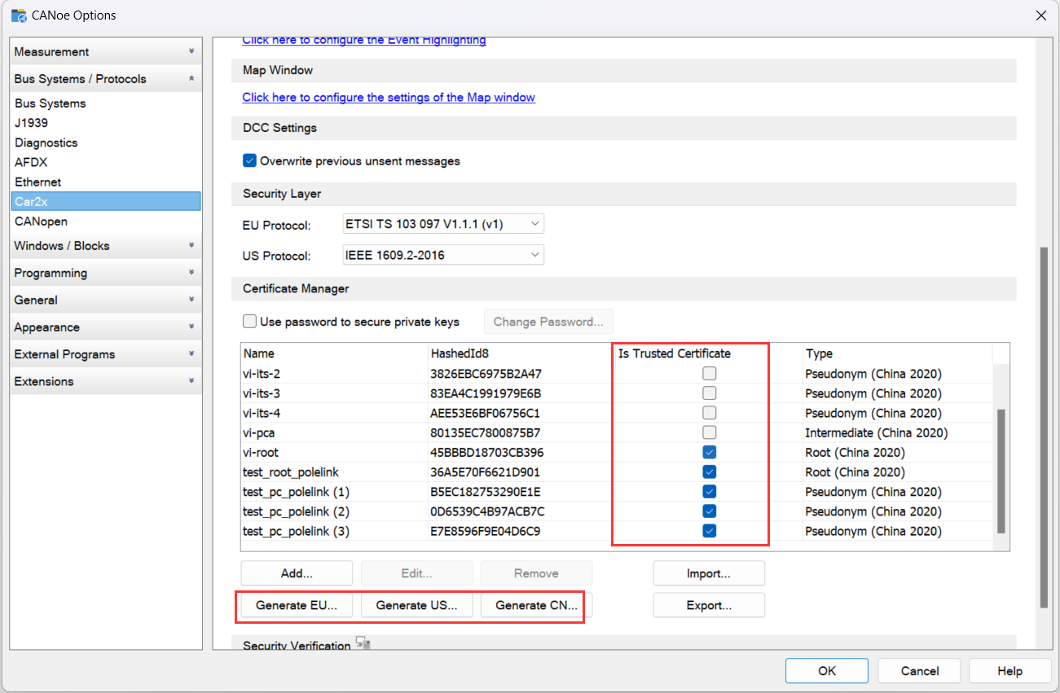Viewport: 1060px width, 693px height.
Task: Click the Generate CN... button
Action: tap(536, 605)
